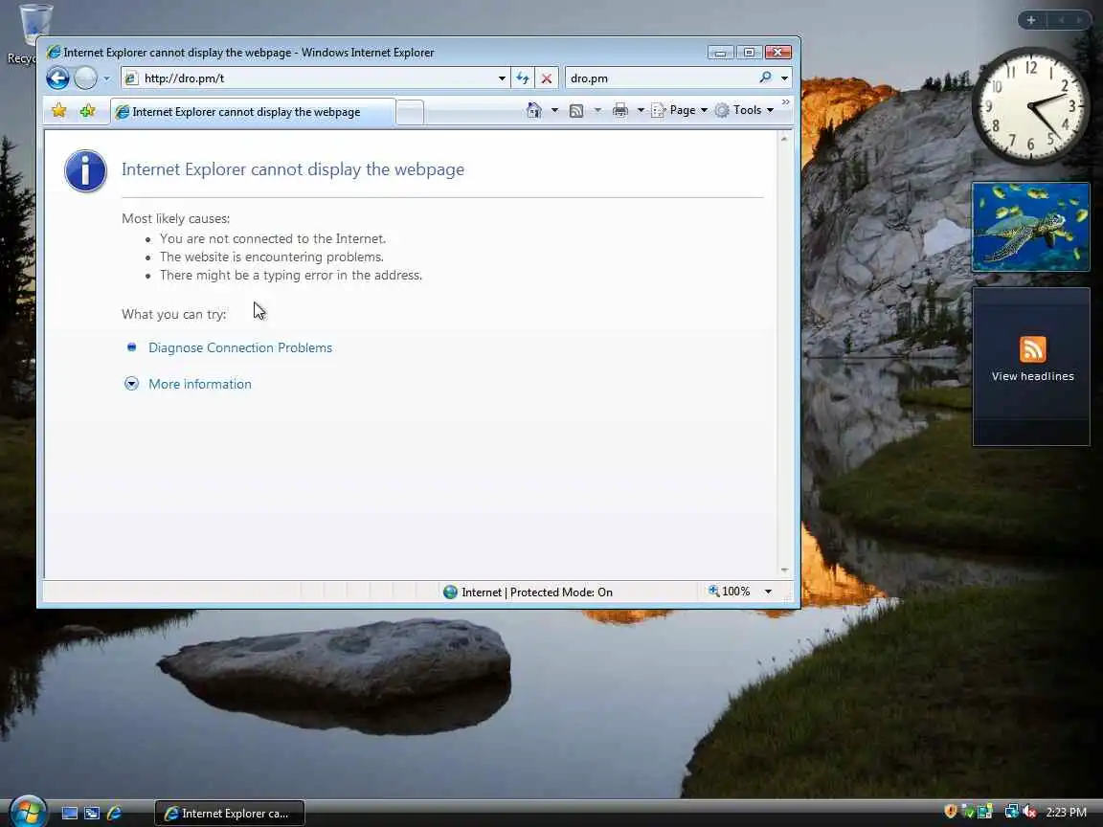Add gadgets with the sidebar plus button
Screen dimensions: 1103x827
click(1031, 20)
